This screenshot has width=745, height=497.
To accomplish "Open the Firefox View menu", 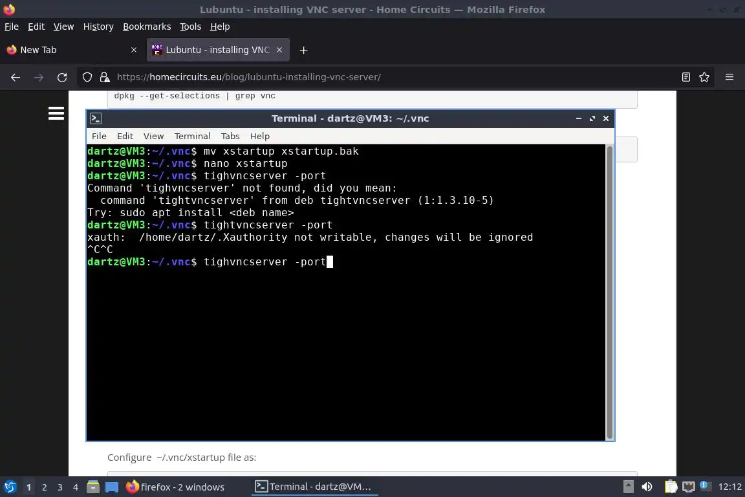I will (x=63, y=27).
